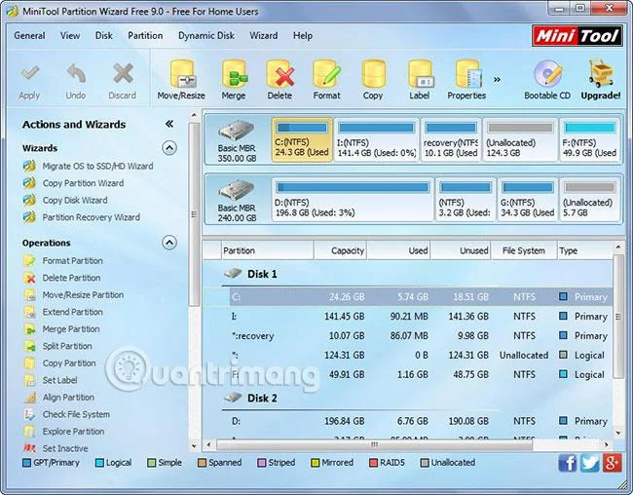Open the Partition menu

(145, 35)
